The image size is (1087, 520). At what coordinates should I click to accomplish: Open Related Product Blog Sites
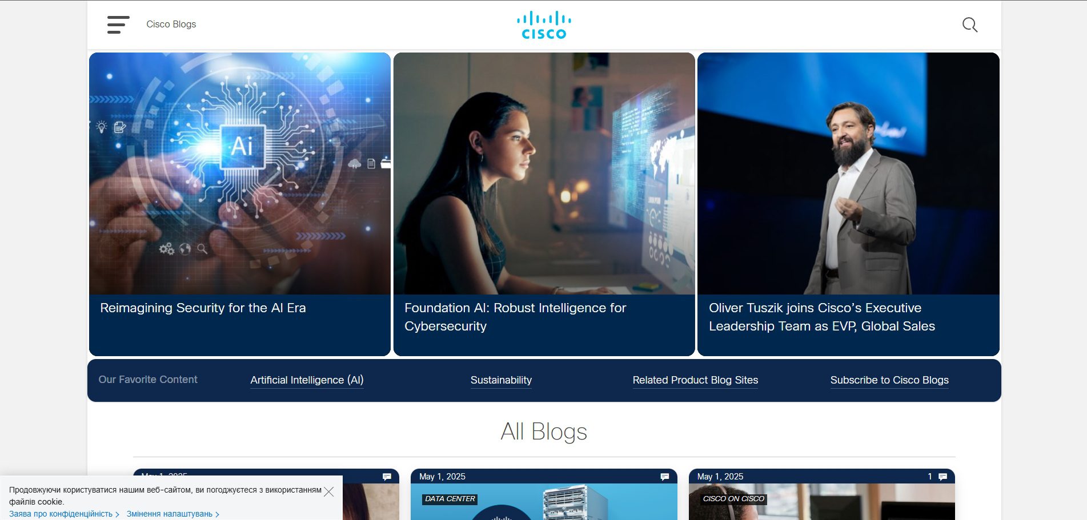(695, 380)
